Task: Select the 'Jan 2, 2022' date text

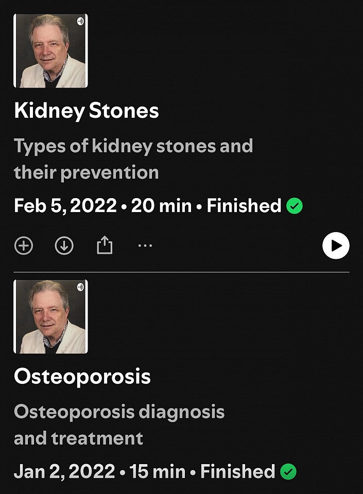Action: coord(64,471)
